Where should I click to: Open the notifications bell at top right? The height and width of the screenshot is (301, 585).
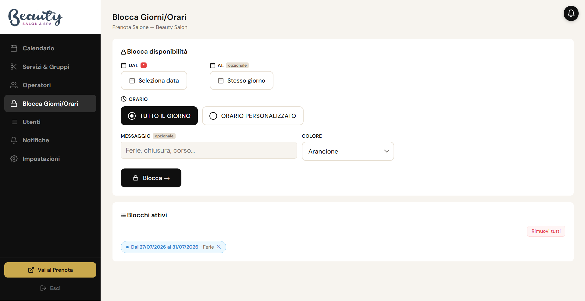571,13
